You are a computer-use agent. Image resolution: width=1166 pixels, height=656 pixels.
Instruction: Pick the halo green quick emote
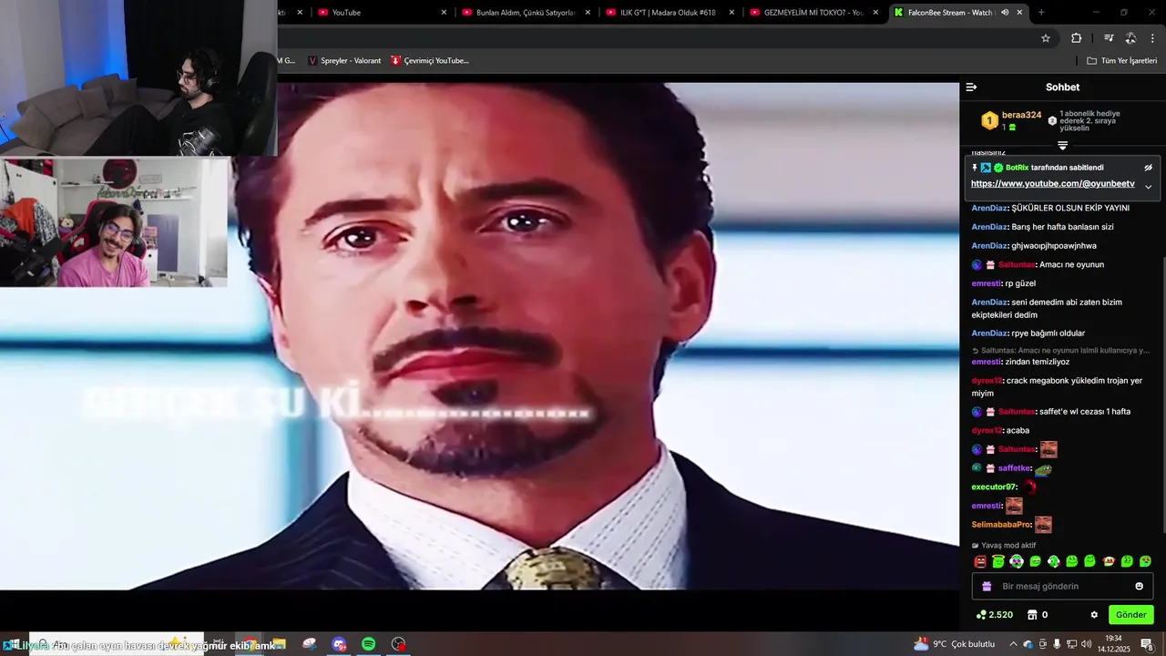click(998, 561)
